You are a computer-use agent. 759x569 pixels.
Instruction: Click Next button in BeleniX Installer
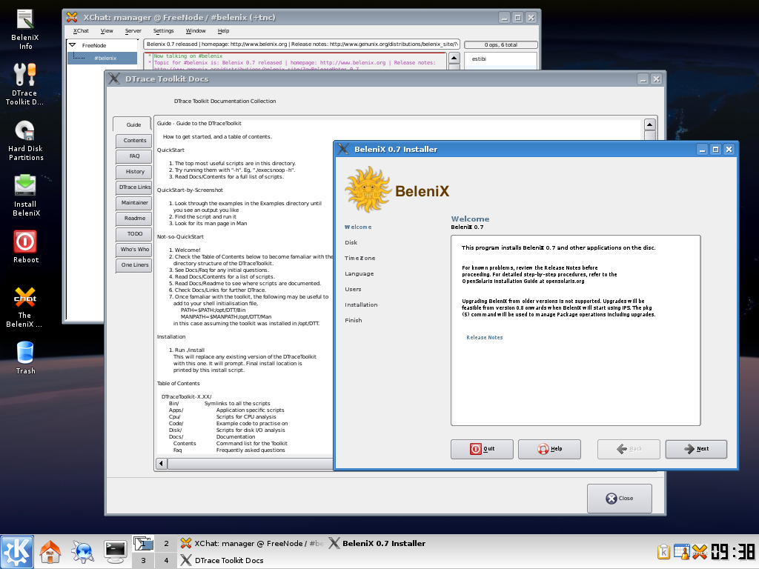coord(696,449)
